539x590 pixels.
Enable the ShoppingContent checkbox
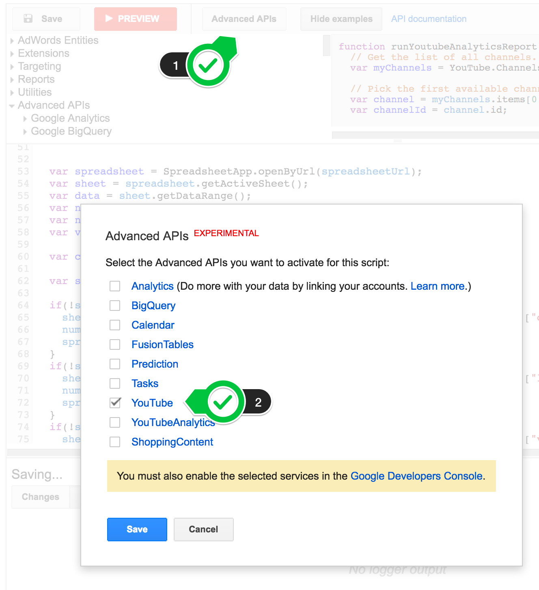(x=115, y=442)
